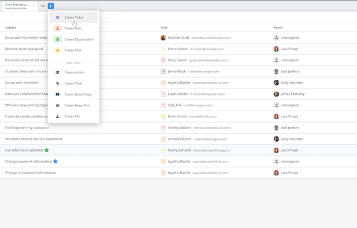Click the Create Article graduation cap icon
This screenshot has height=228, width=357.
58,72
